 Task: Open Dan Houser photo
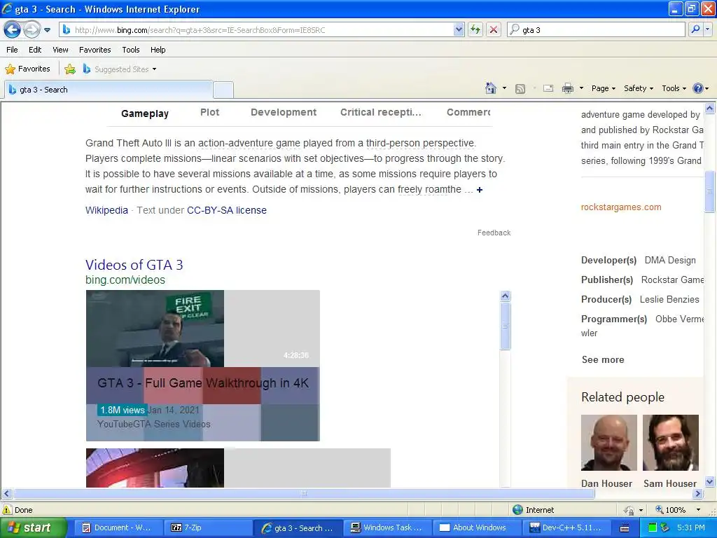tap(608, 443)
